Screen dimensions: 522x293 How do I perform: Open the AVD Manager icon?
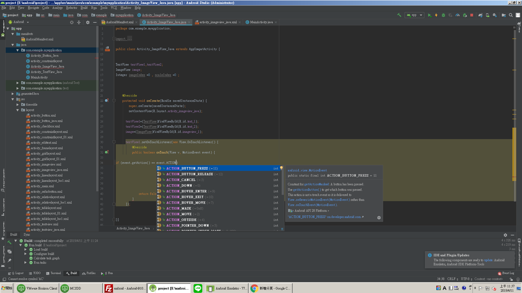(x=487, y=15)
